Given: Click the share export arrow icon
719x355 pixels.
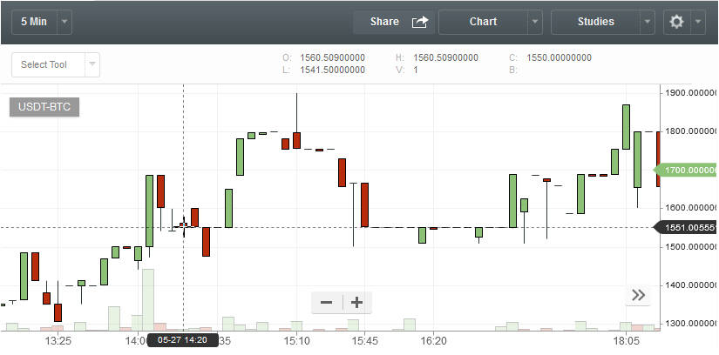Looking at the screenshot, I should tap(419, 22).
